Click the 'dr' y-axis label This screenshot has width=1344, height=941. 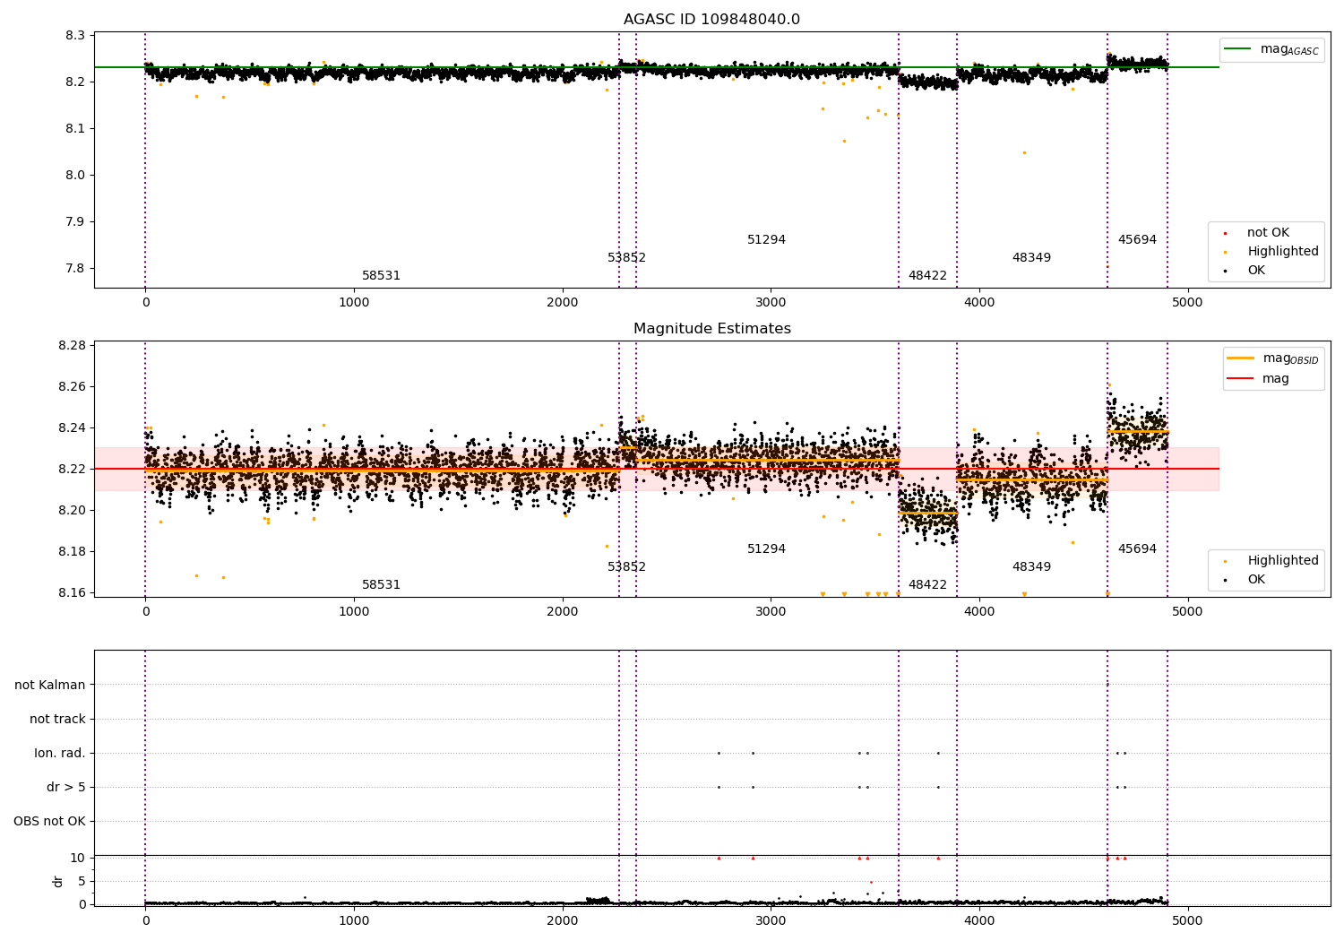coord(58,881)
